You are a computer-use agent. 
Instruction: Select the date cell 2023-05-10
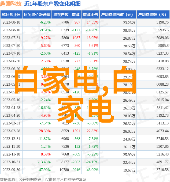[11, 100]
